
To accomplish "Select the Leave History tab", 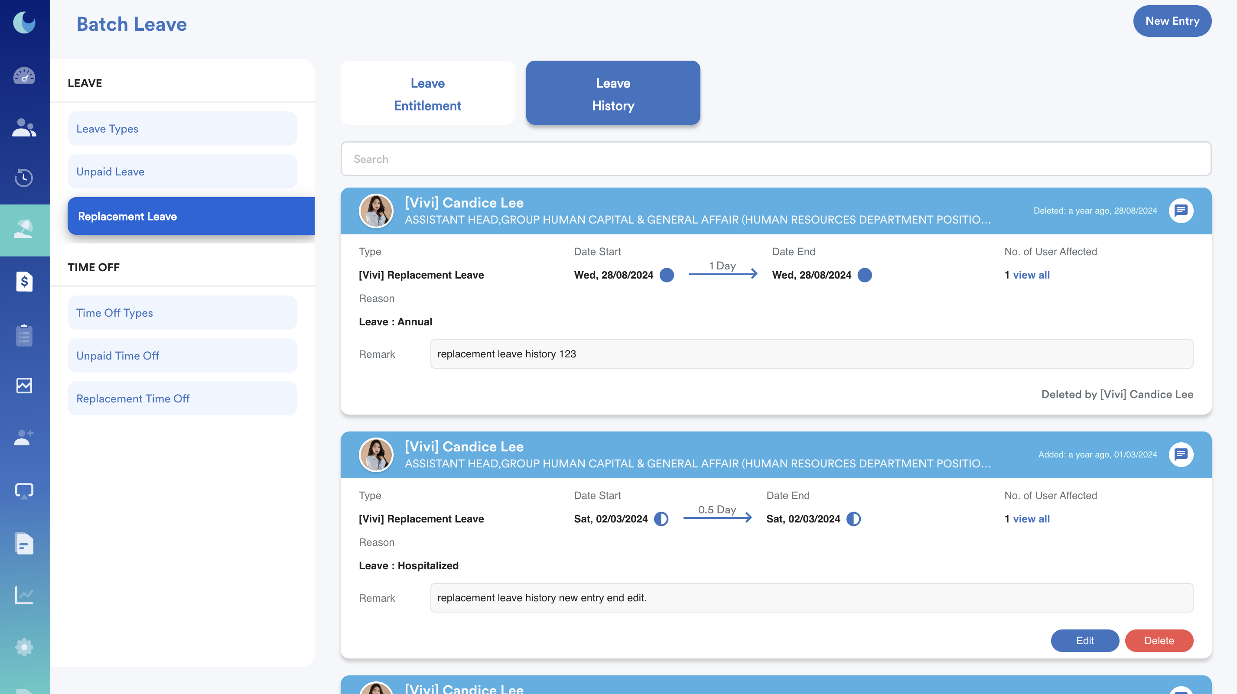I will 613,93.
